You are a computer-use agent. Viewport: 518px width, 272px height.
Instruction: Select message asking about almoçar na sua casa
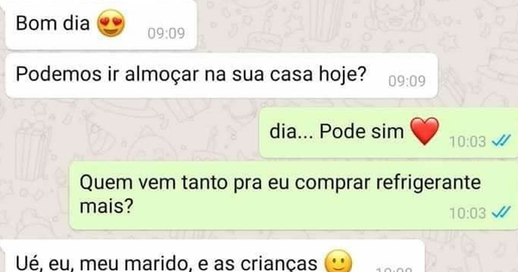click(222, 76)
